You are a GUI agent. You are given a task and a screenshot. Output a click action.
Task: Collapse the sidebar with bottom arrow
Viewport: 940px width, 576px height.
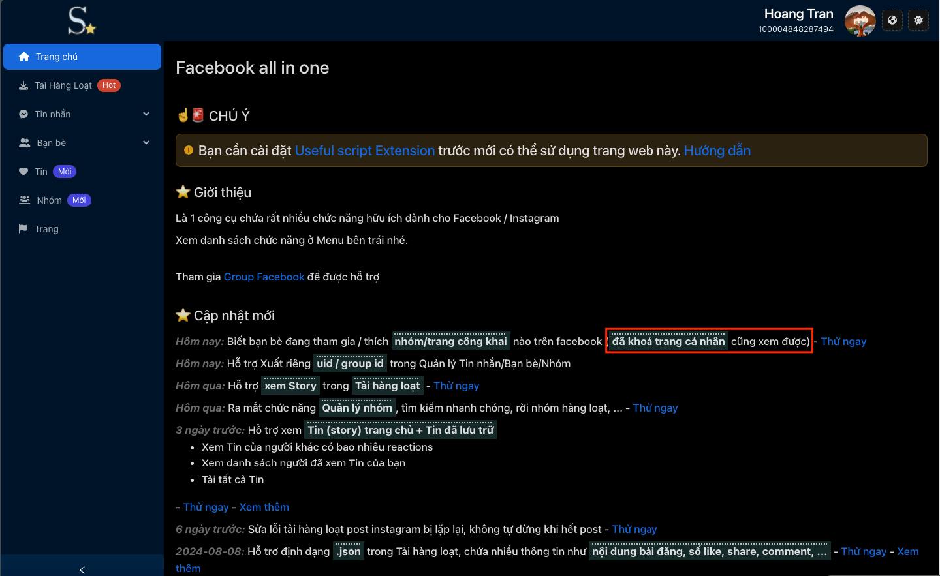point(82,569)
